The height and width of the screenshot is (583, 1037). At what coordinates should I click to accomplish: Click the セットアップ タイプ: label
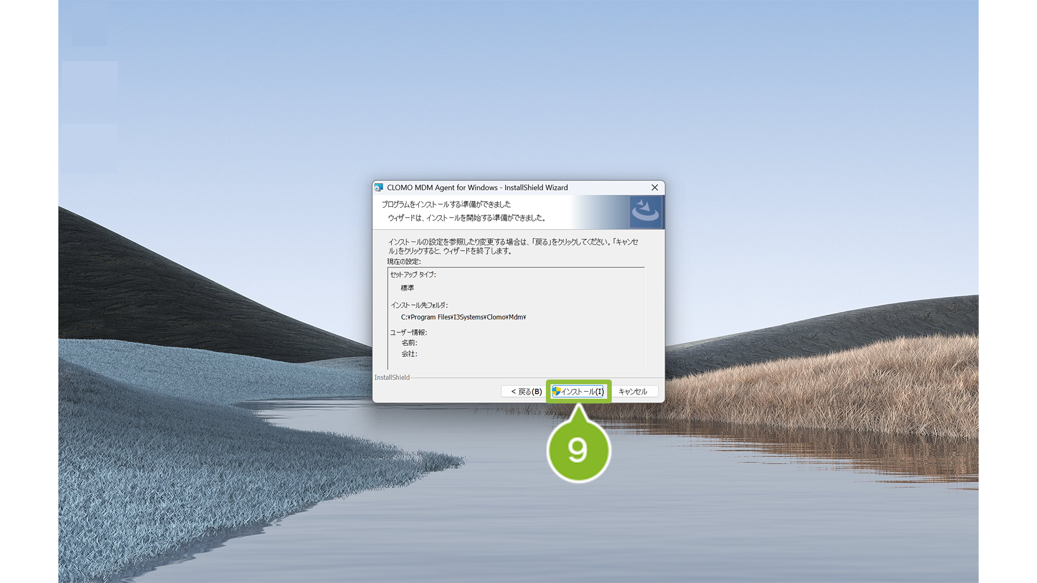point(413,275)
